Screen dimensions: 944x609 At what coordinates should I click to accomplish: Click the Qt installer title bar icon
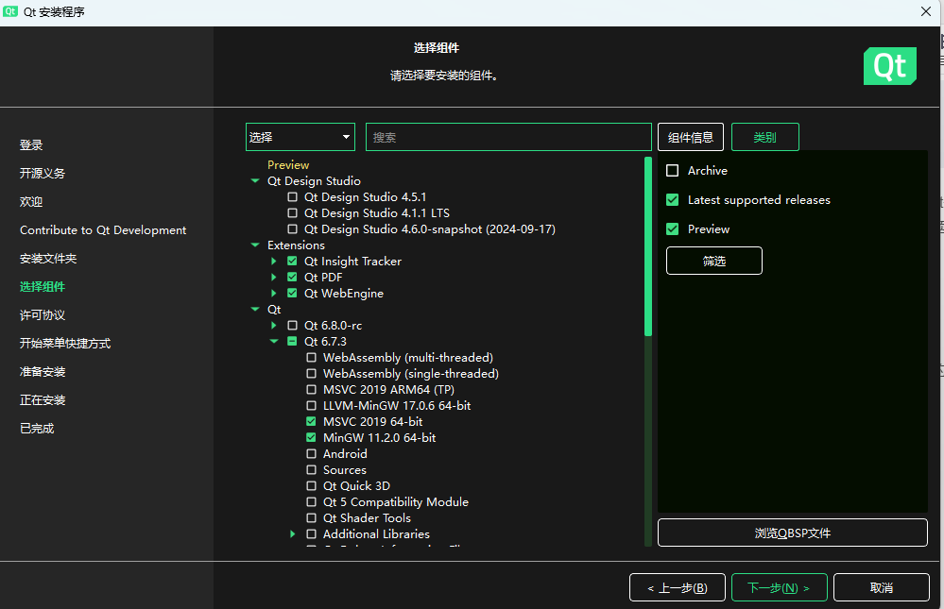point(10,11)
